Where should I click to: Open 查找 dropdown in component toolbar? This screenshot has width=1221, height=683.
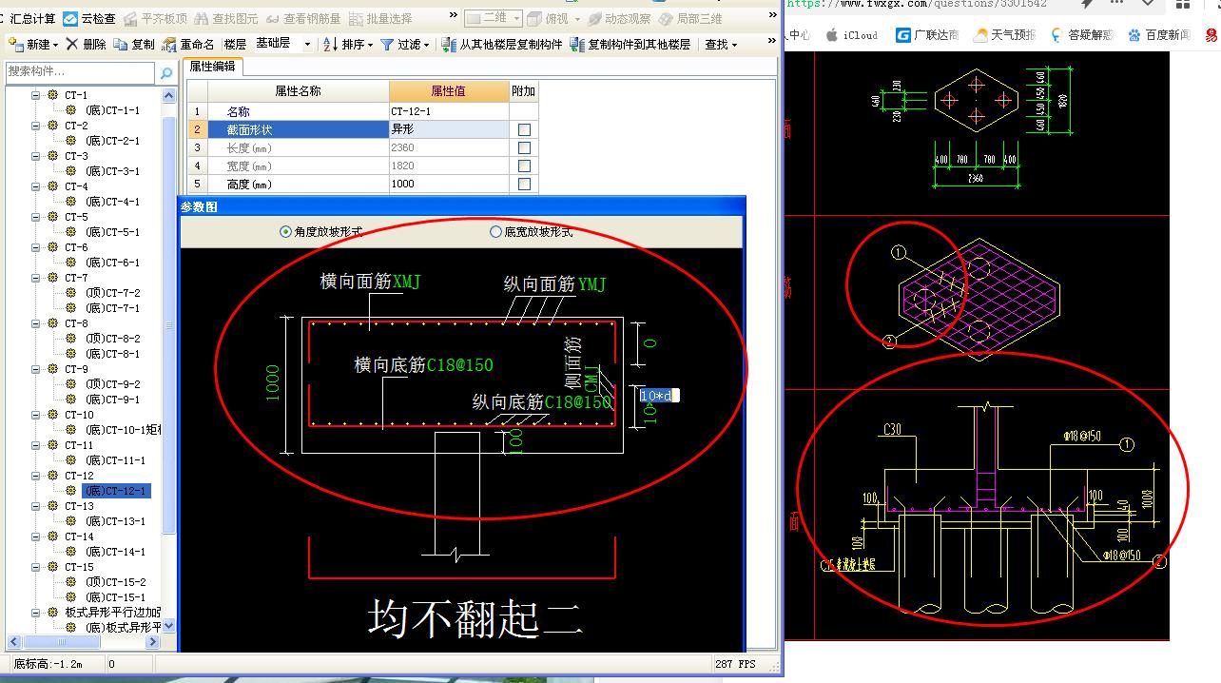(x=721, y=44)
